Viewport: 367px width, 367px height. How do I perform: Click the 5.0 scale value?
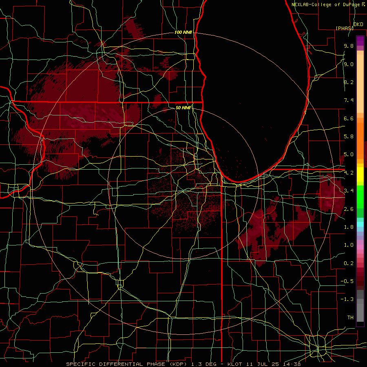coord(349,155)
